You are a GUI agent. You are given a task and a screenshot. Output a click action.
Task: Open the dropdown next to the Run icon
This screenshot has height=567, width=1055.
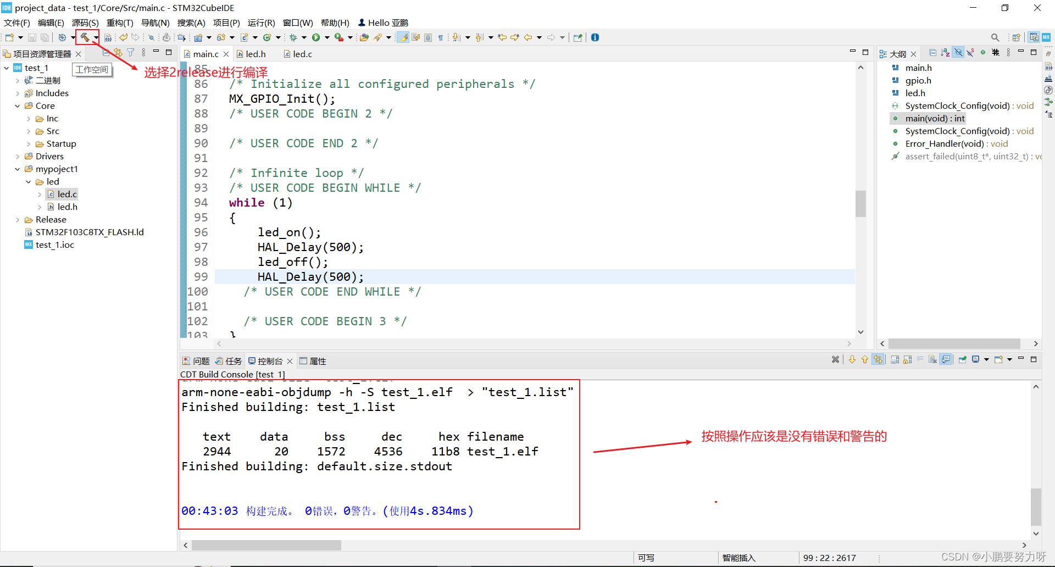(327, 37)
